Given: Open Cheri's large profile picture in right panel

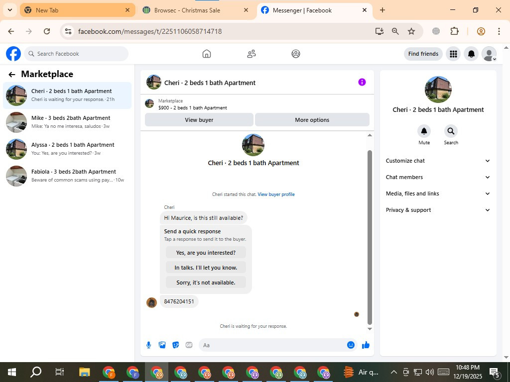Looking at the screenshot, I should [x=438, y=90].
